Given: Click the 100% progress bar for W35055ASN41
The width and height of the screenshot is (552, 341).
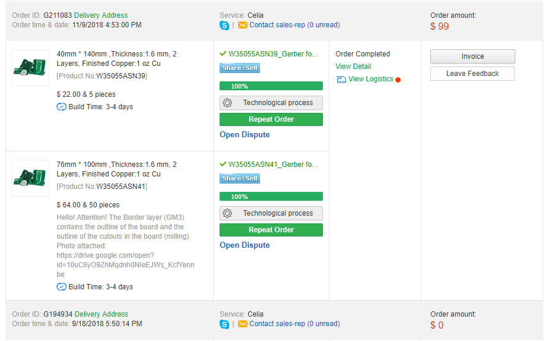Looking at the screenshot, I should 271,197.
